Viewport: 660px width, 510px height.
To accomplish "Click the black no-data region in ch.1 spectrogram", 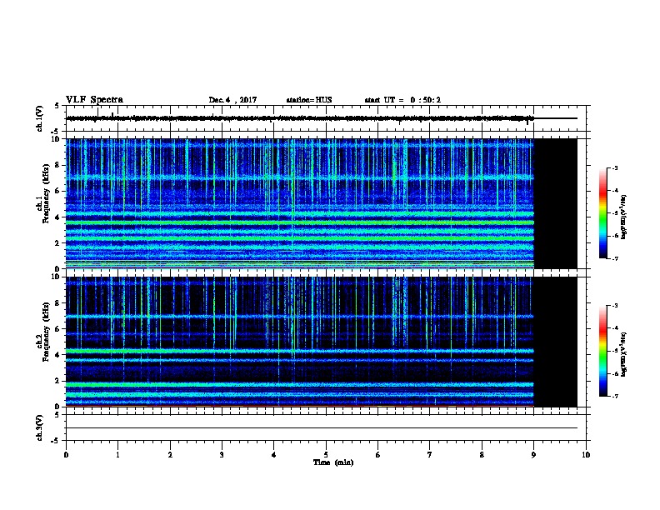I will point(556,203).
